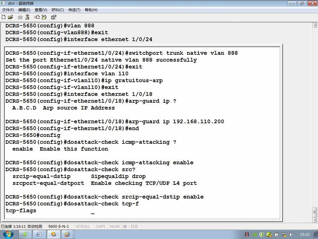The height and width of the screenshot is (239, 318).
Task: Click the 'DCRS-5650#config' line
Action: [33, 135]
